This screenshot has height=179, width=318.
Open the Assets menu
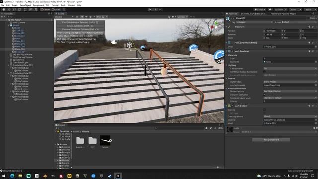(x=14, y=5)
